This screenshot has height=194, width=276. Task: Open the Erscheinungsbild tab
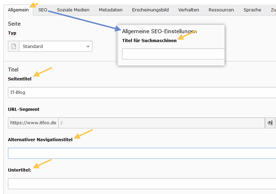pos(150,10)
